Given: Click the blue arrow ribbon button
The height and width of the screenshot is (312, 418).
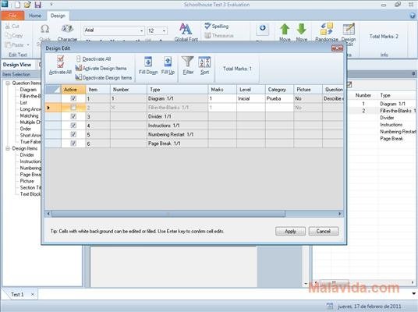Looking at the screenshot, I should (262, 28).
